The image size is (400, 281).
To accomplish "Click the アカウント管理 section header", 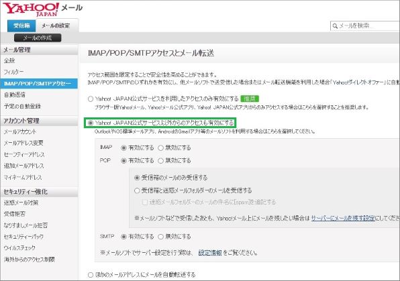I will tap(39, 121).
